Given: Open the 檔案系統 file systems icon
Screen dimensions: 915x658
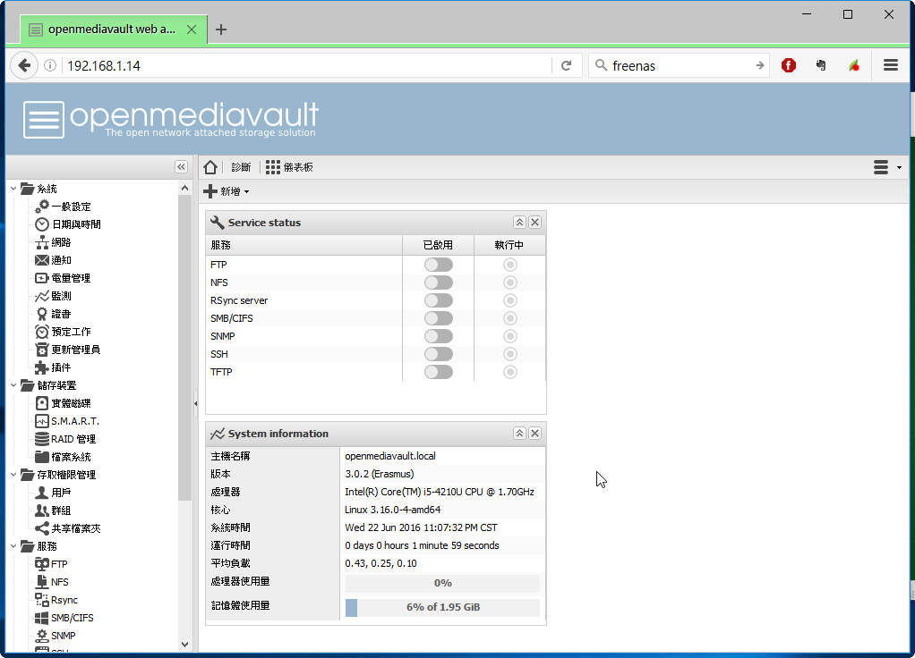Looking at the screenshot, I should (42, 457).
